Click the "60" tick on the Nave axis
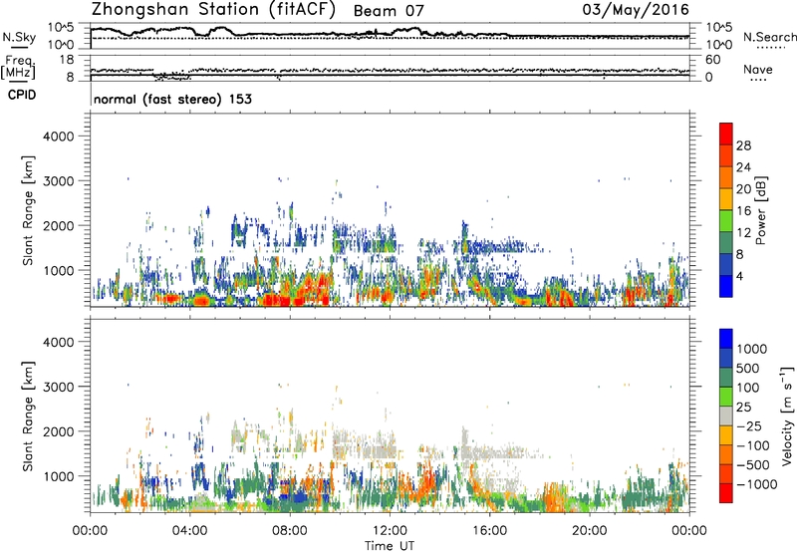The image size is (797, 552). coord(712,60)
